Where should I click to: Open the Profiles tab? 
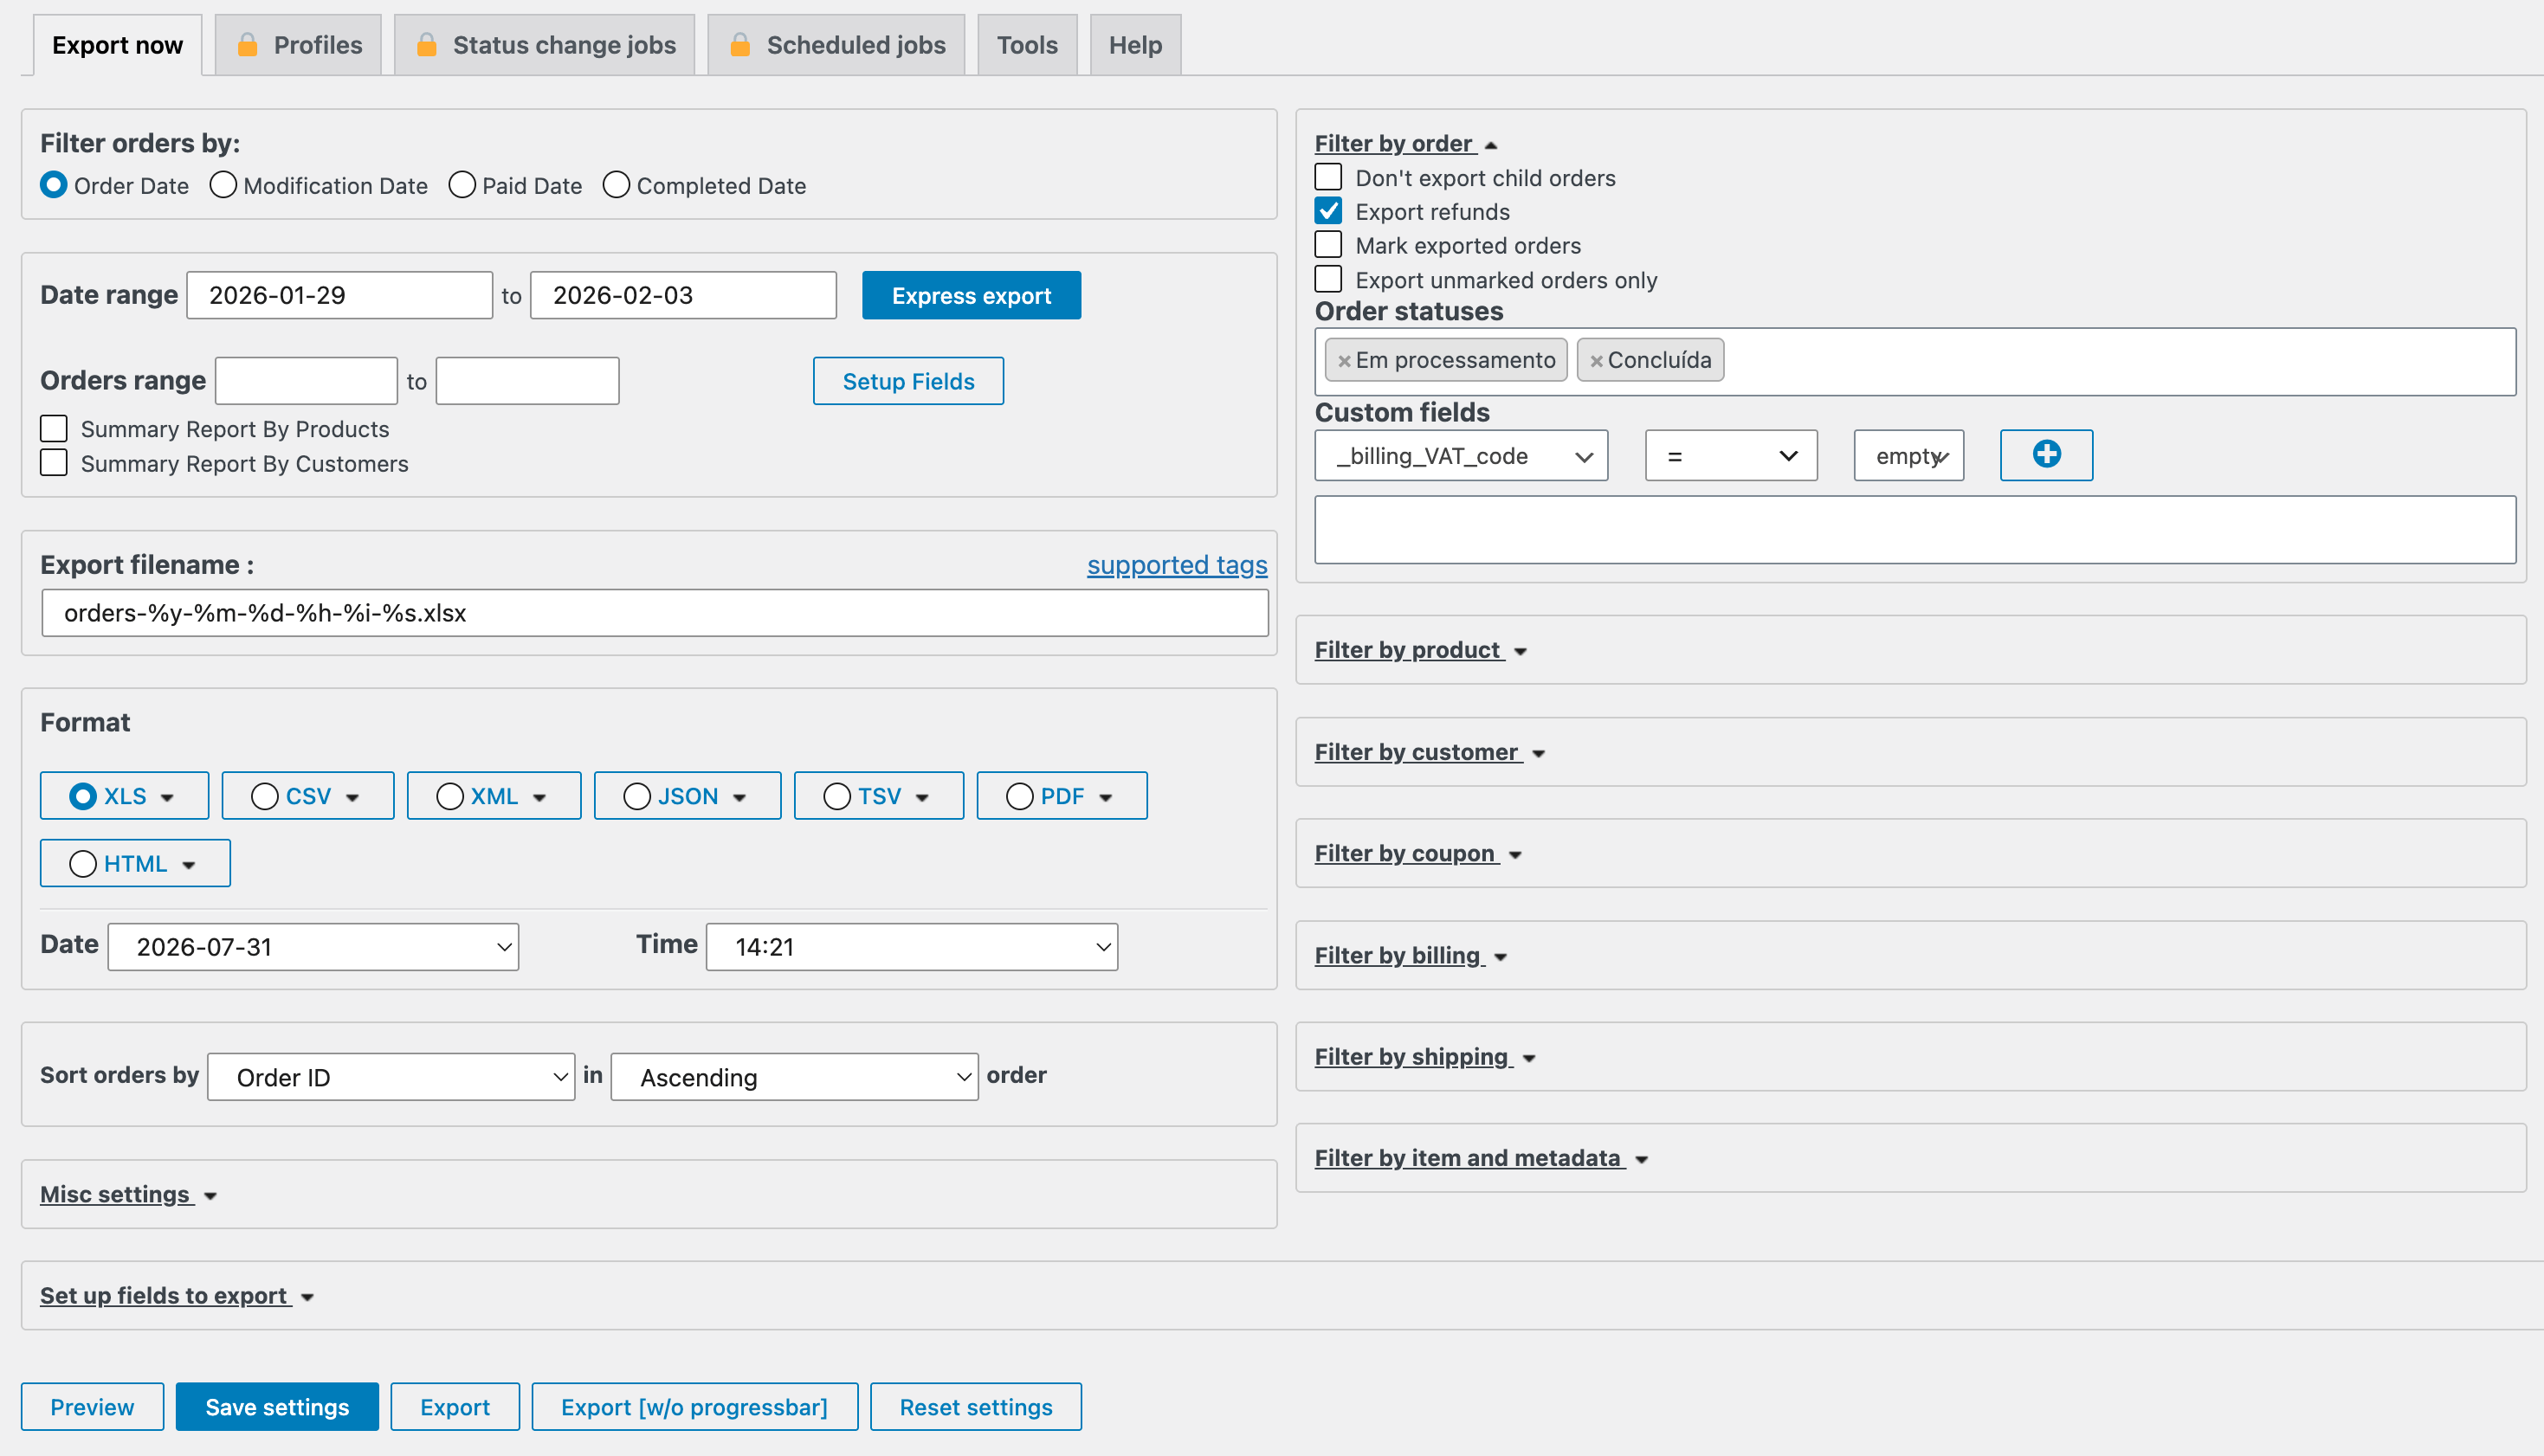click(x=298, y=45)
